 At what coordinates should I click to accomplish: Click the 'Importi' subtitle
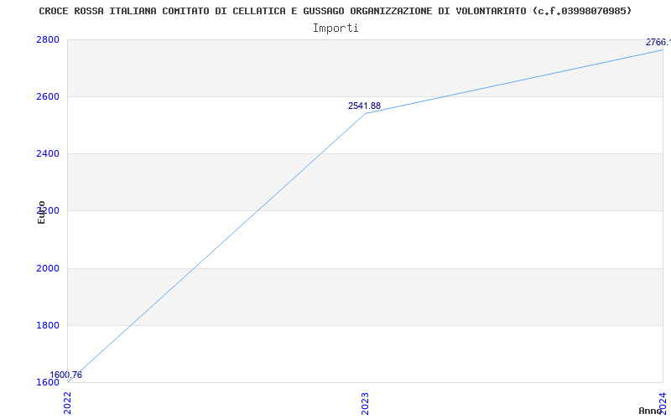[335, 28]
